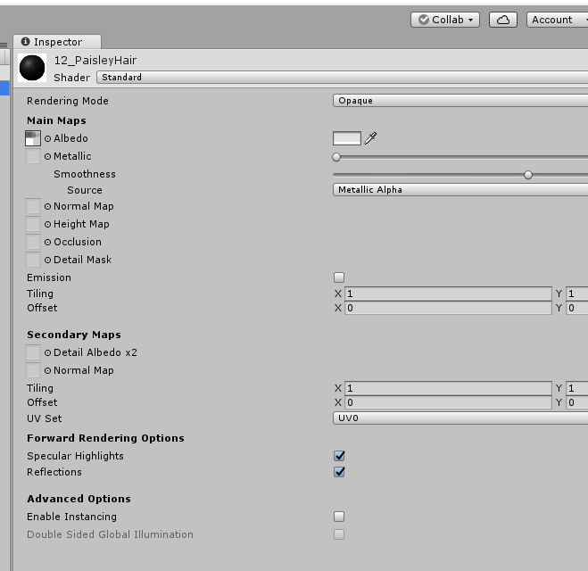Screen dimensions: 588x571
Task: Click the Double Sided Global Illumination checkbox
Action: coord(339,534)
